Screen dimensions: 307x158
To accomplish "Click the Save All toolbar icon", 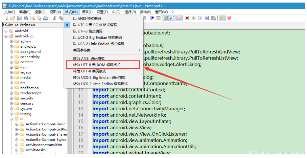I will click(x=26, y=18).
